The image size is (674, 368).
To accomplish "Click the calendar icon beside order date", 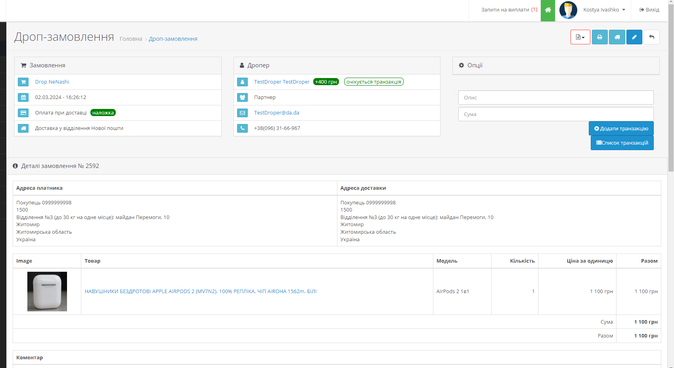I will click(23, 97).
